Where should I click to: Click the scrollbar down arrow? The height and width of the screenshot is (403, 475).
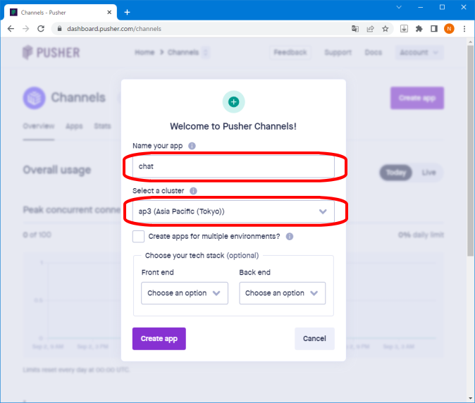[471, 399]
